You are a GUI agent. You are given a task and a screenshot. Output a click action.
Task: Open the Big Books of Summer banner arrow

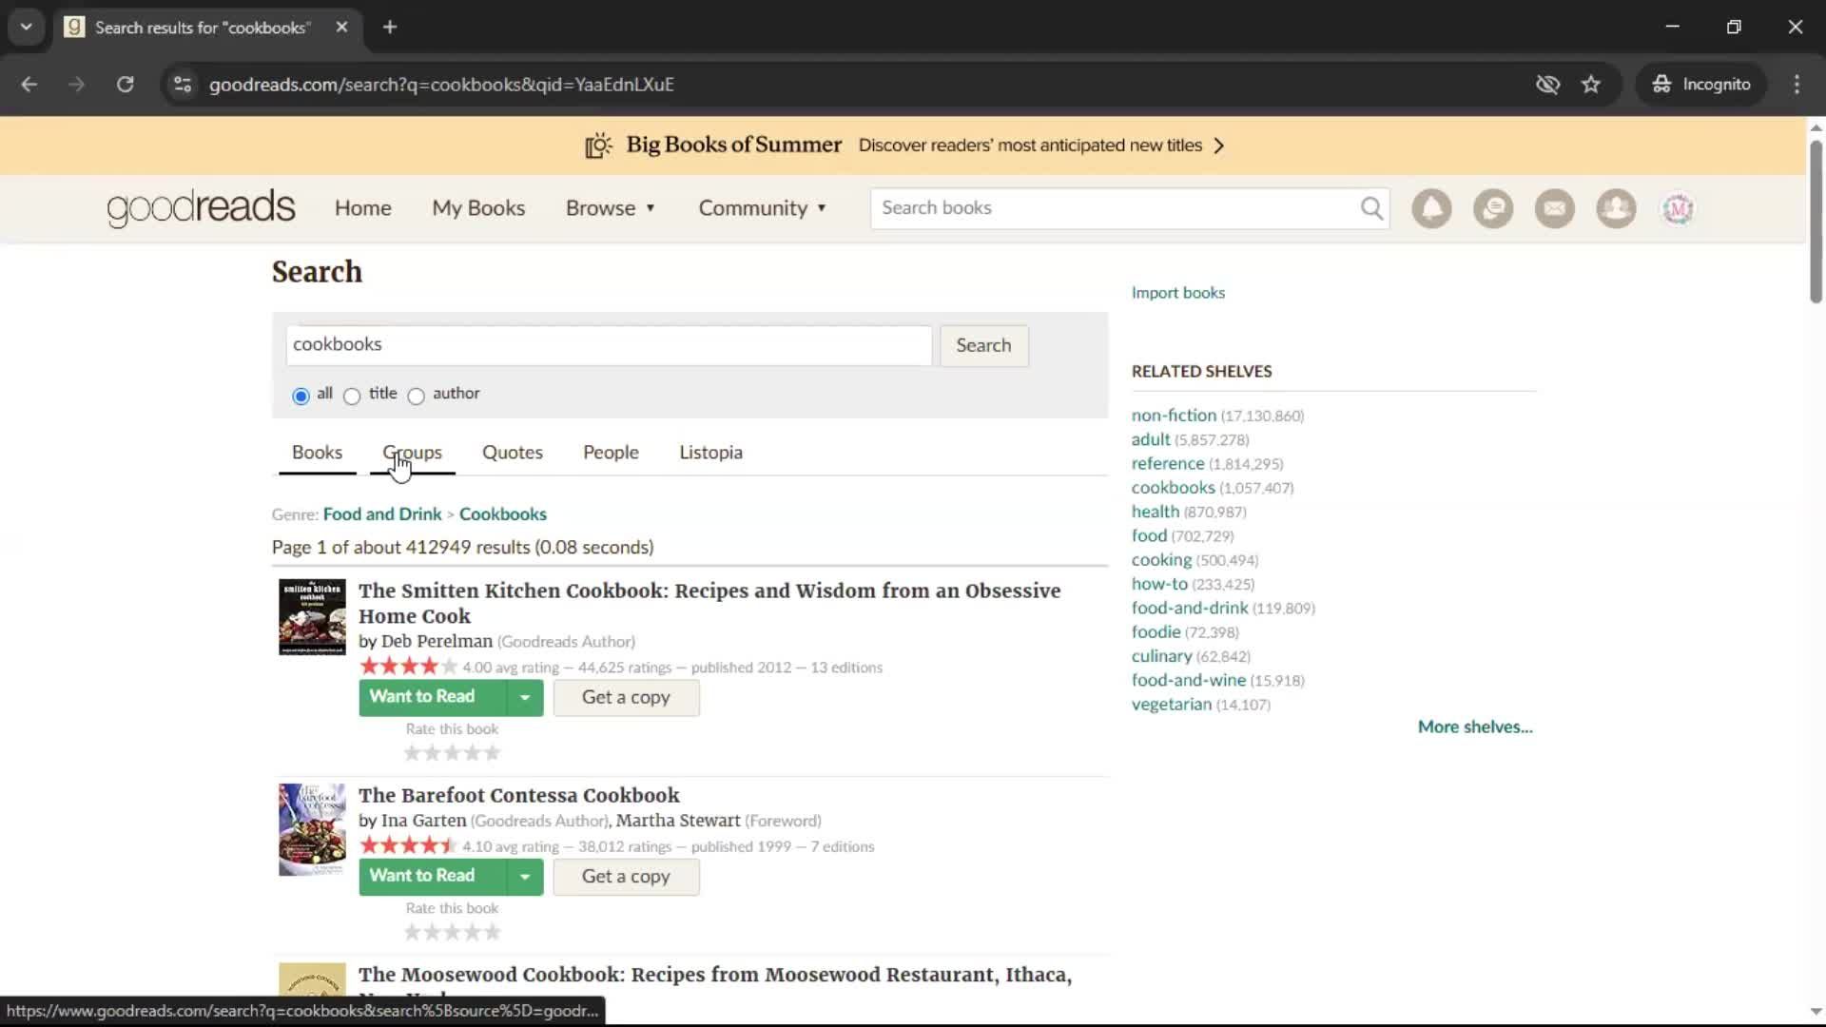coord(1219,145)
